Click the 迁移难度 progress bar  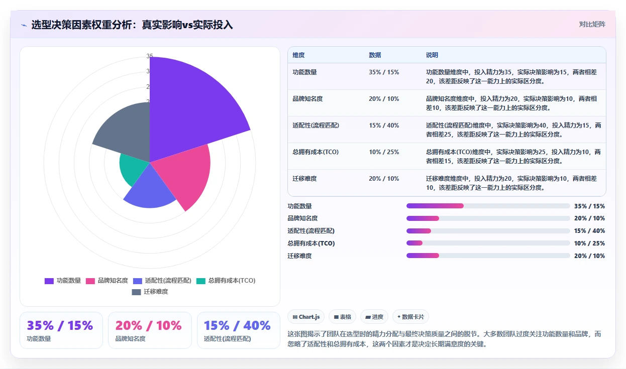point(488,256)
